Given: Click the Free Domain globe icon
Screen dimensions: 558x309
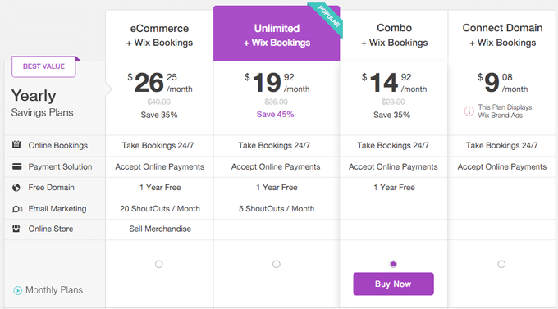Looking at the screenshot, I should (x=16, y=188).
